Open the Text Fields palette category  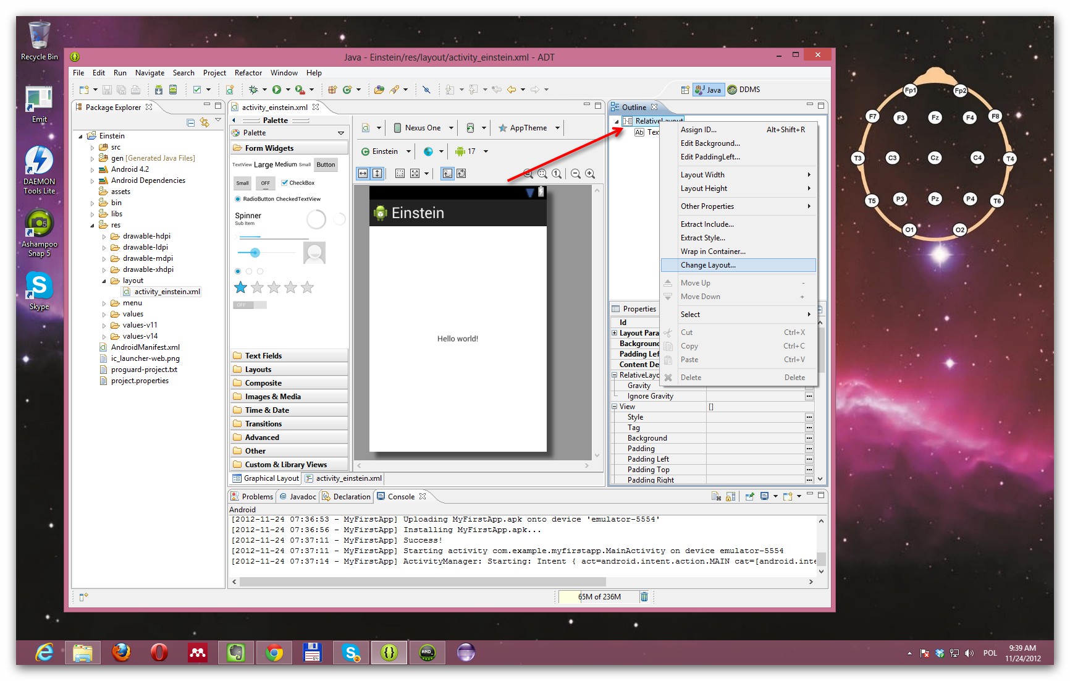point(289,356)
